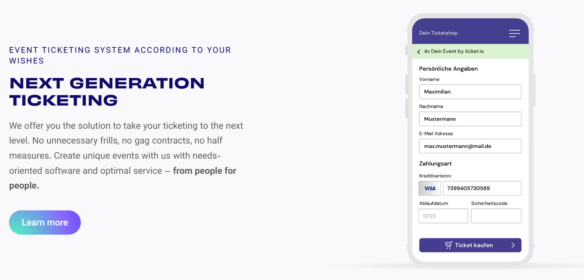The height and width of the screenshot is (280, 584).
Task: Click the VISA card icon
Action: [x=430, y=188]
